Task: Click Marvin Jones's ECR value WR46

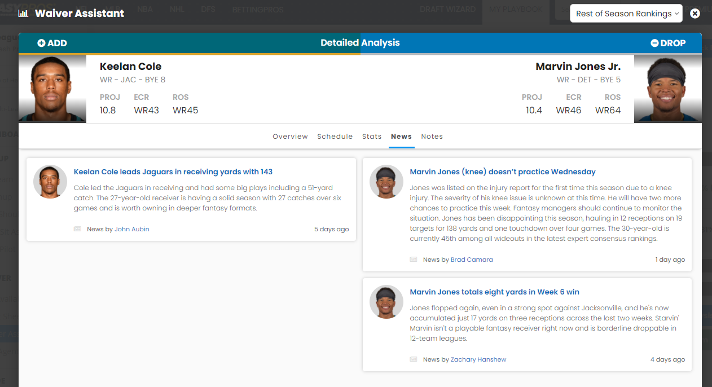Action: [569, 111]
